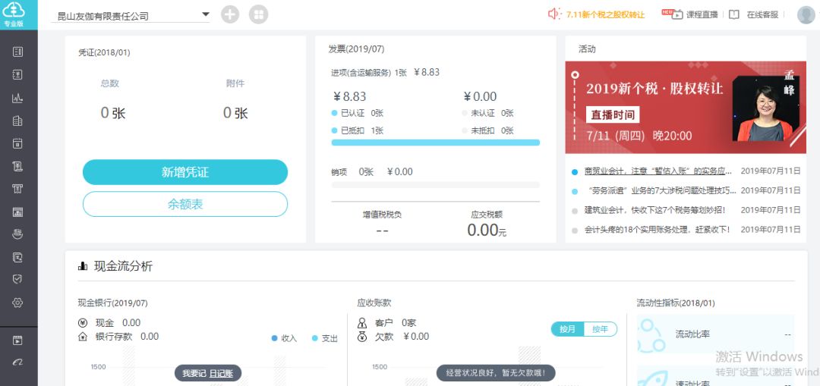Click the cloud logo 专业版 at top left

[14, 14]
